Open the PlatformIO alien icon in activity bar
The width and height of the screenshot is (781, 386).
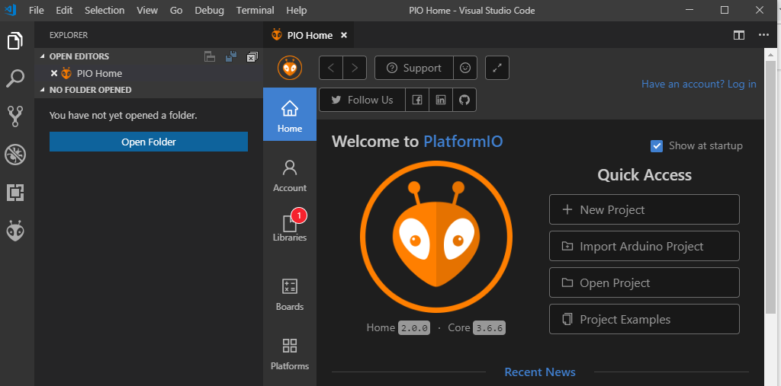pyautogui.click(x=16, y=231)
